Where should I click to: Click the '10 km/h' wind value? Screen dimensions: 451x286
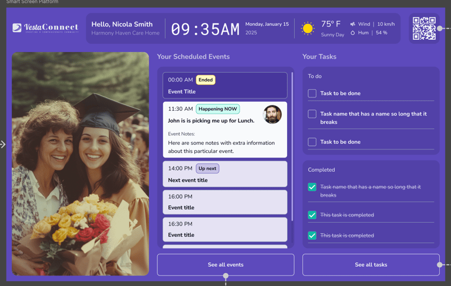pyautogui.click(x=386, y=24)
